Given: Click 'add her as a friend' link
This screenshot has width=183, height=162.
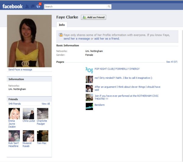Looking at the screenshot, I should coord(107,39).
